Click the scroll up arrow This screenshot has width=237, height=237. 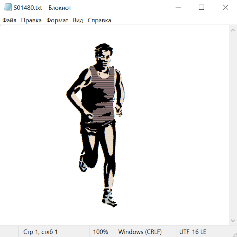(233, 30)
